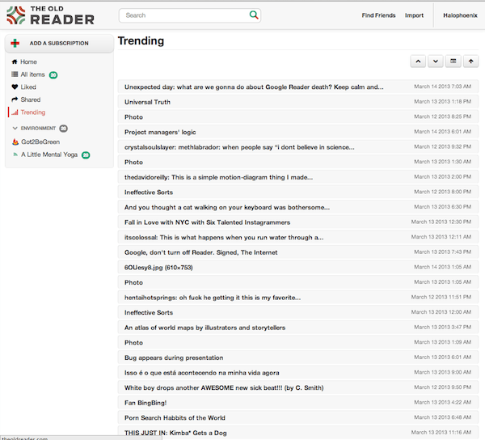Open Ineffective Sorts post dated March 12
Image resolution: width=485 pixels, height=440 pixels.
(297, 192)
